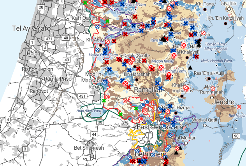Click the Tel Aviv-Yafo city label
This screenshot has height=166, width=246.
click(x=32, y=28)
